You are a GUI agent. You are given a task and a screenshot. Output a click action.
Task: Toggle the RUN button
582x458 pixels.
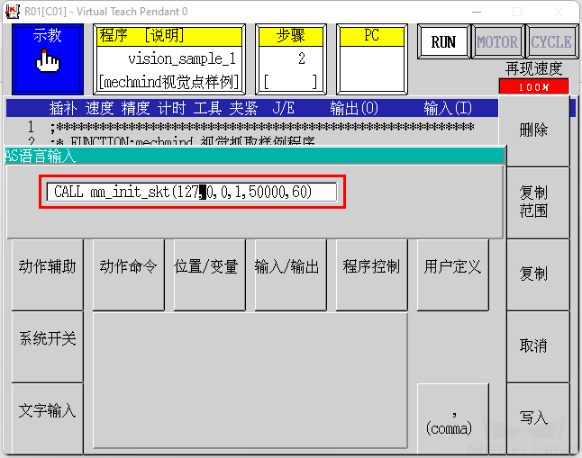pos(443,42)
